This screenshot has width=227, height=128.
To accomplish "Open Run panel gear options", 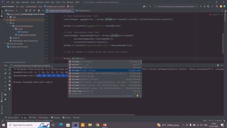I will click(x=218, y=65).
